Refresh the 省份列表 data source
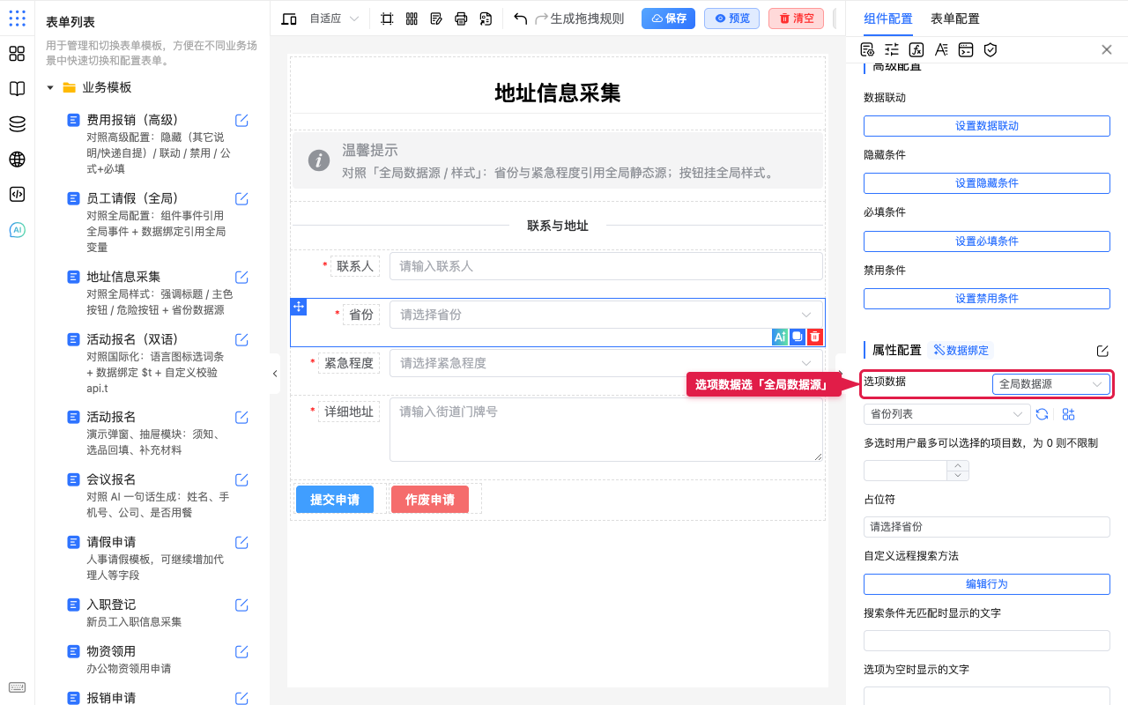The height and width of the screenshot is (705, 1128). (x=1042, y=414)
